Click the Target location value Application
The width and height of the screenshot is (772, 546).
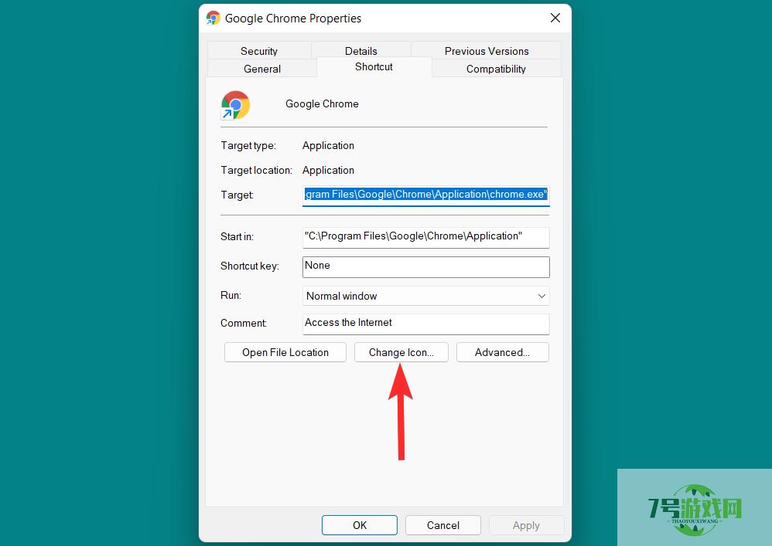point(329,170)
